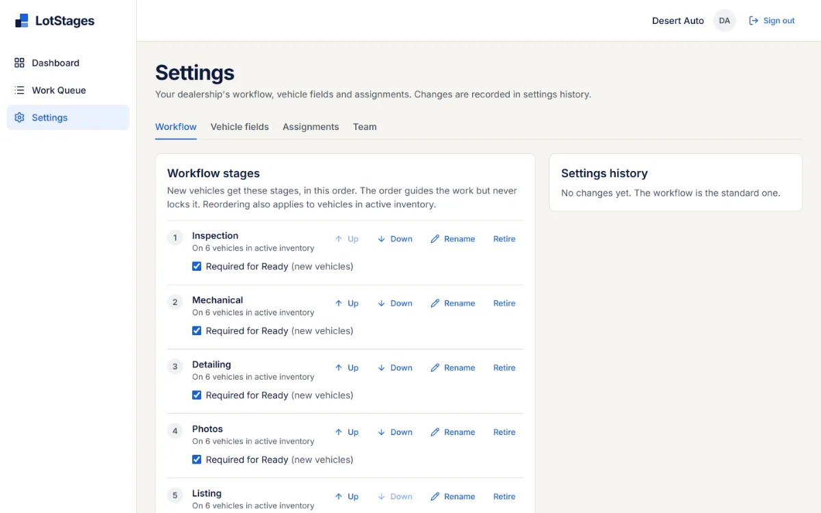Viewport: 821px width, 513px height.
Task: Click the stage number 5 badge
Action: click(x=175, y=495)
